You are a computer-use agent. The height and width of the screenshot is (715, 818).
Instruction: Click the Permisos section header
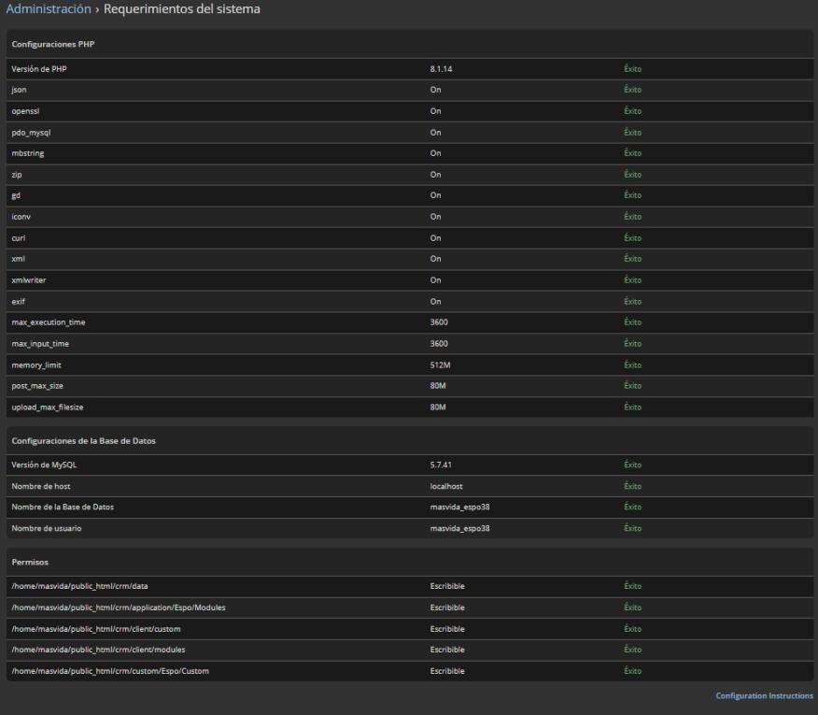(29, 563)
